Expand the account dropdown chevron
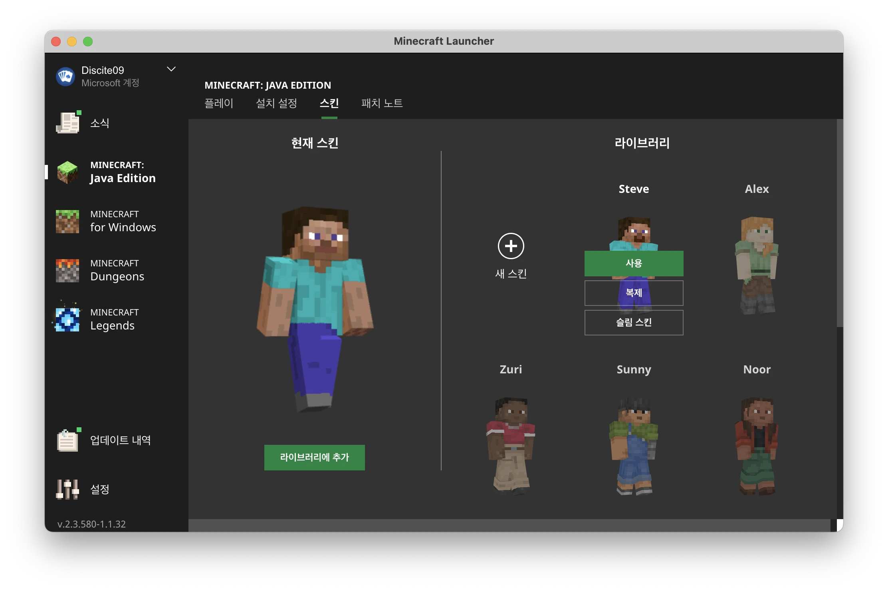Image resolution: width=888 pixels, height=591 pixels. click(171, 69)
